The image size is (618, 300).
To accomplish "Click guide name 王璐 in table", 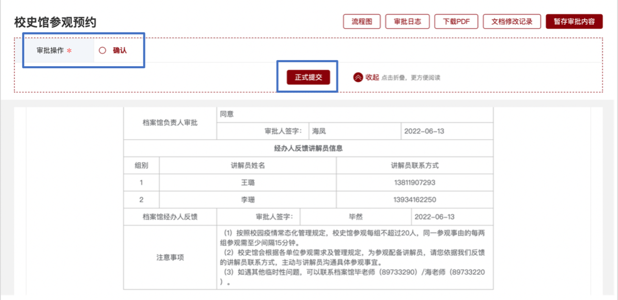I will (x=248, y=183).
